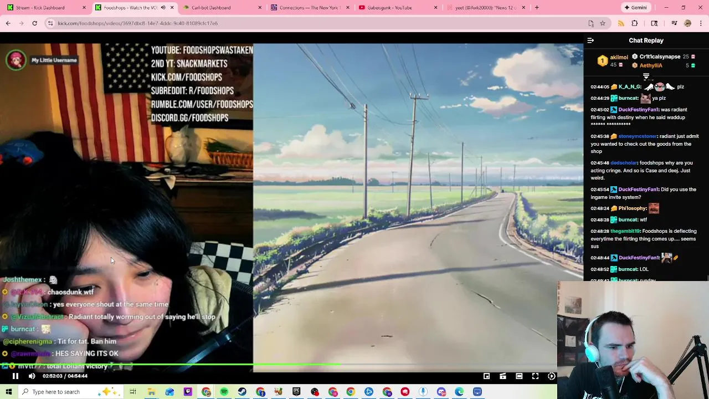
Task: Mute the video player volume
Action: pyautogui.click(x=32, y=376)
